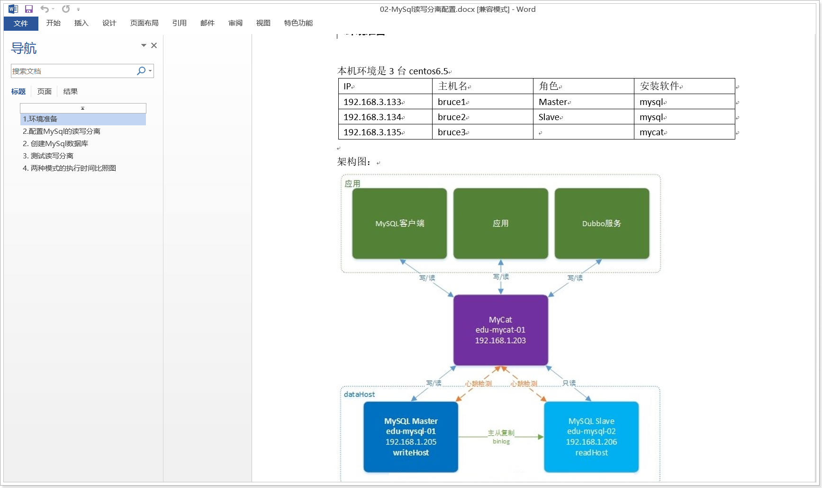Click the cell 192.168.3.135
The width and height of the screenshot is (822, 488).
click(x=385, y=132)
